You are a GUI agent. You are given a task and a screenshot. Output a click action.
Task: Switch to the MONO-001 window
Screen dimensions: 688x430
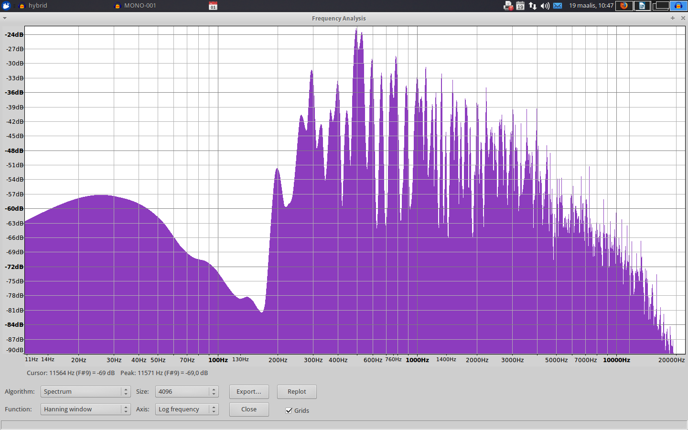140,6
